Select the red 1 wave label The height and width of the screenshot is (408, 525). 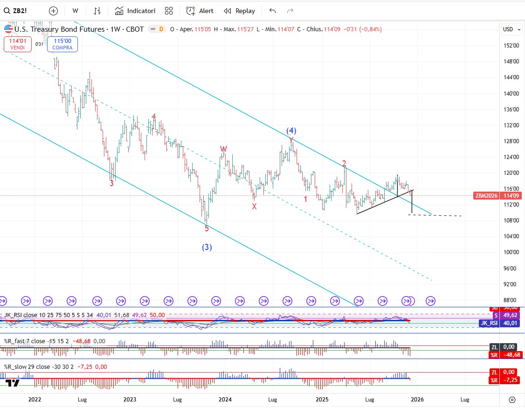(305, 199)
